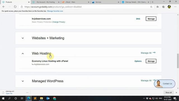Open Outlook from the taskbar
Screen dimensions: 179x101
tap(48, 98)
